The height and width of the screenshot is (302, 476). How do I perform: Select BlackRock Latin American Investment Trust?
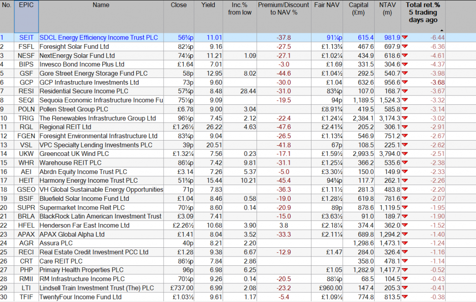[100, 216]
